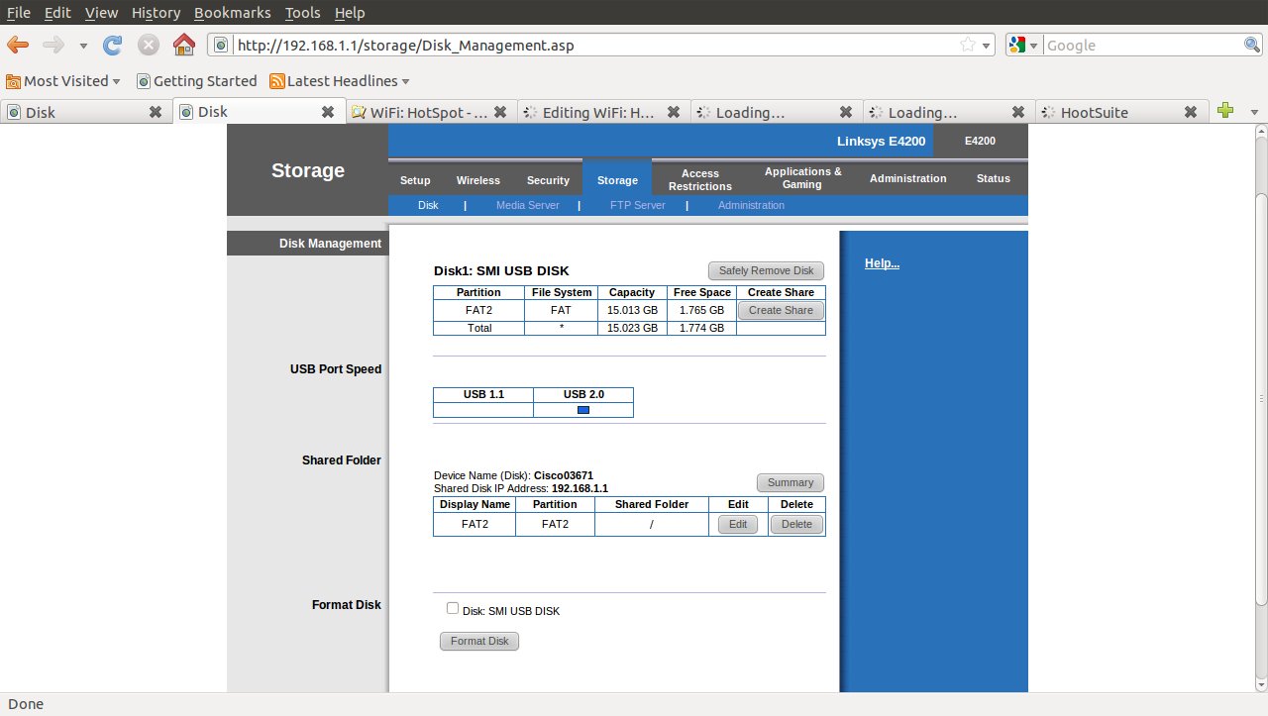Image resolution: width=1268 pixels, height=716 pixels.
Task: Click the stop loading icon
Action: 149,45
